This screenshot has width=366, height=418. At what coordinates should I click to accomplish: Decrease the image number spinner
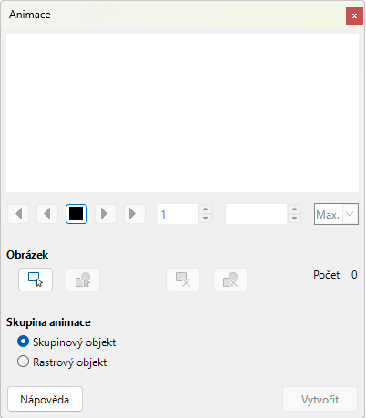pyautogui.click(x=206, y=219)
